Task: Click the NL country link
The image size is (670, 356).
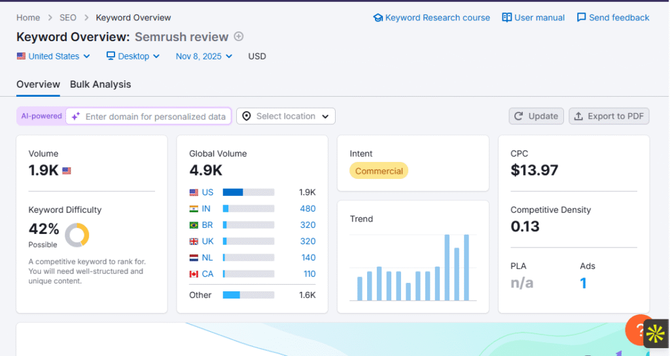Action: [x=207, y=257]
